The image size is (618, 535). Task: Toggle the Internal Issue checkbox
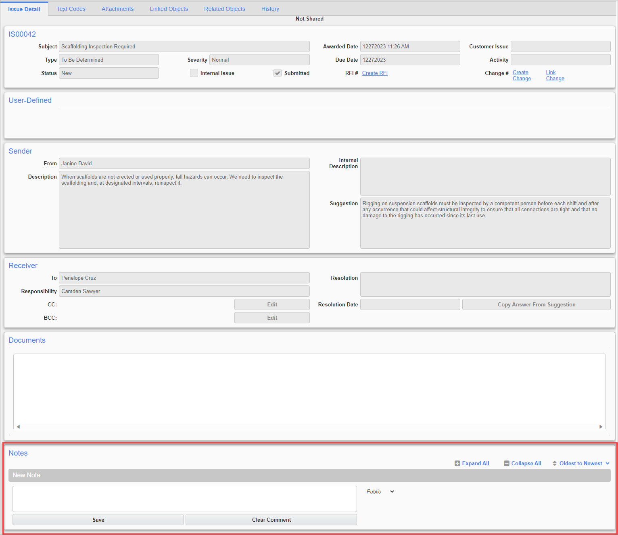coord(194,73)
